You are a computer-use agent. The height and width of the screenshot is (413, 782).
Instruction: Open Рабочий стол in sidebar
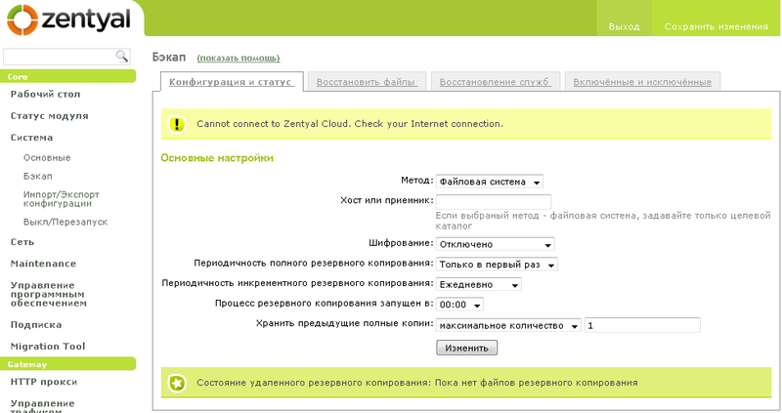(x=45, y=94)
